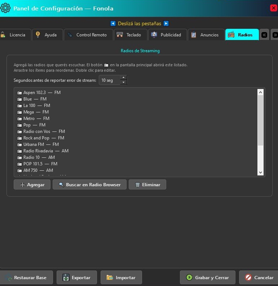Click blue right arrow beside Deslizá las pestañas
278x286 pixels.
tap(166, 23)
